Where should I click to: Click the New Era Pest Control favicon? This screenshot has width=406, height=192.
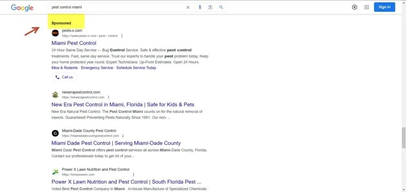click(55, 95)
